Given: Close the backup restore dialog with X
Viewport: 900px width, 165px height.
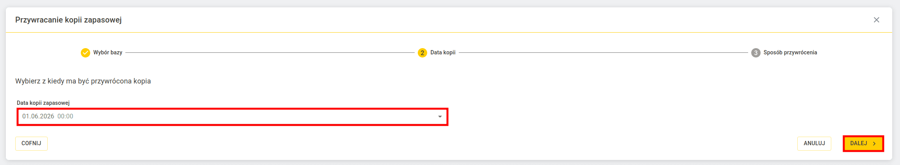Looking at the screenshot, I should tap(876, 20).
